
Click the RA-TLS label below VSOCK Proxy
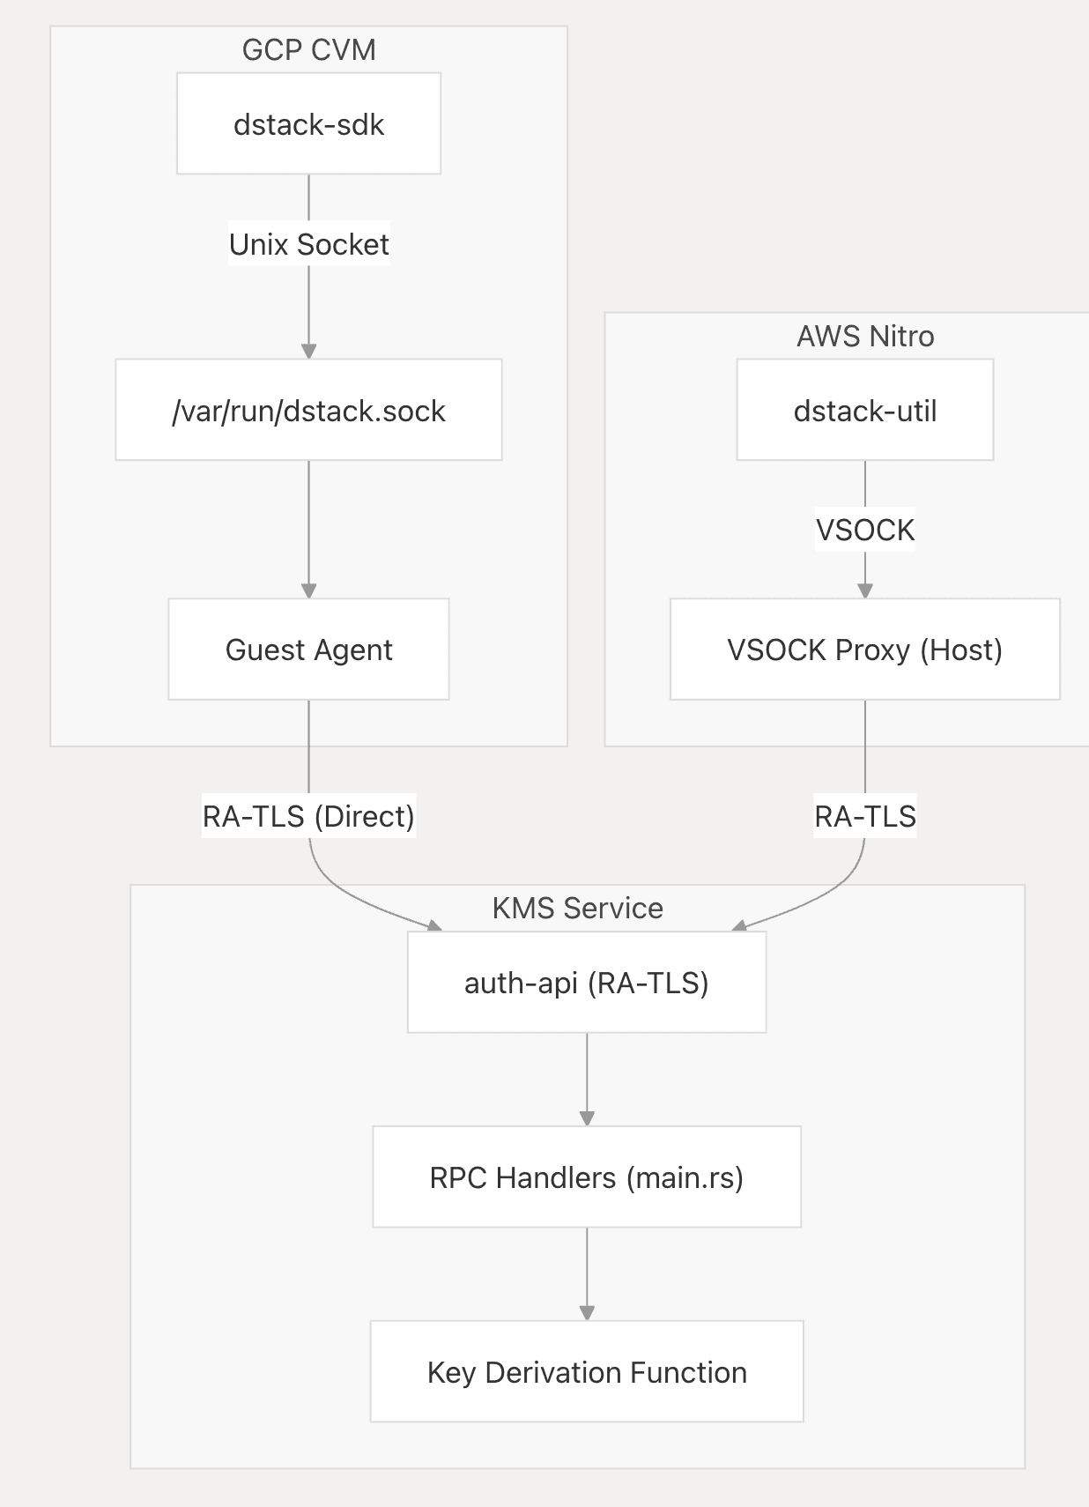coord(864,816)
